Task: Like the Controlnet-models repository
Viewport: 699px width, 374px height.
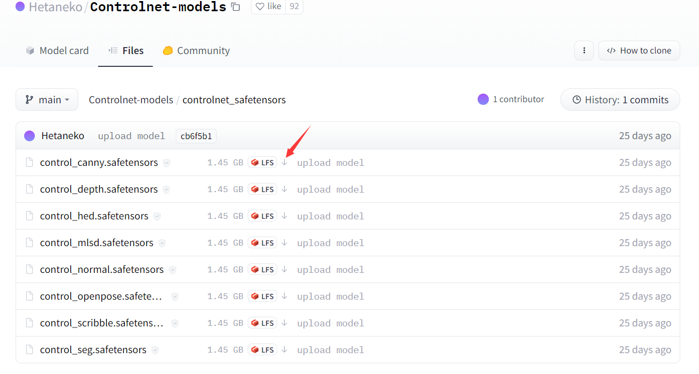Action: tap(269, 7)
